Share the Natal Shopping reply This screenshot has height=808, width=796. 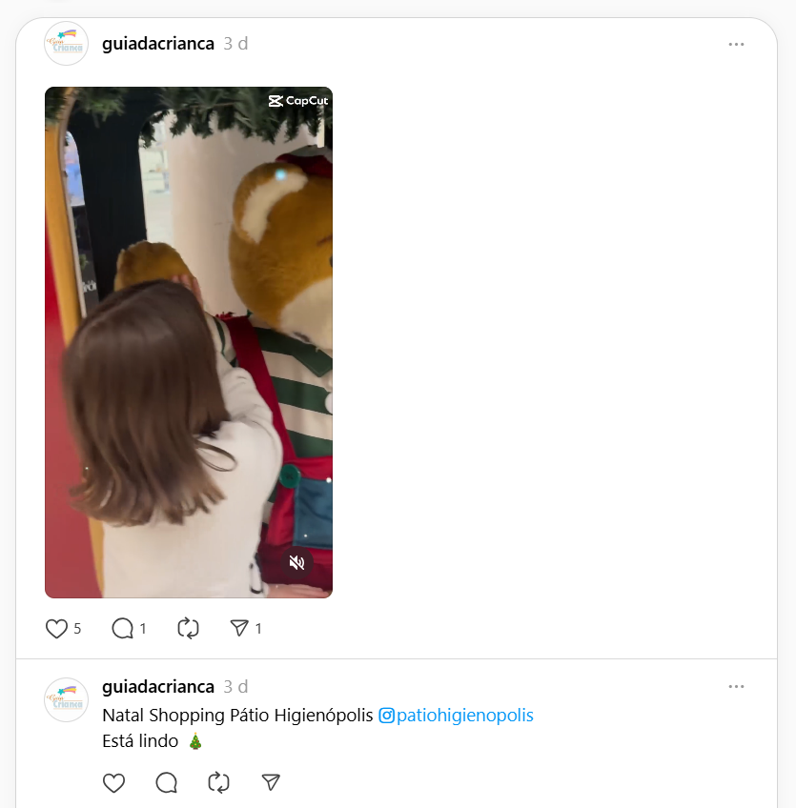[x=271, y=783]
